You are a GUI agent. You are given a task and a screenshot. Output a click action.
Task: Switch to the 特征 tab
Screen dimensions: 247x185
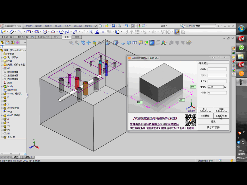[57, 37]
